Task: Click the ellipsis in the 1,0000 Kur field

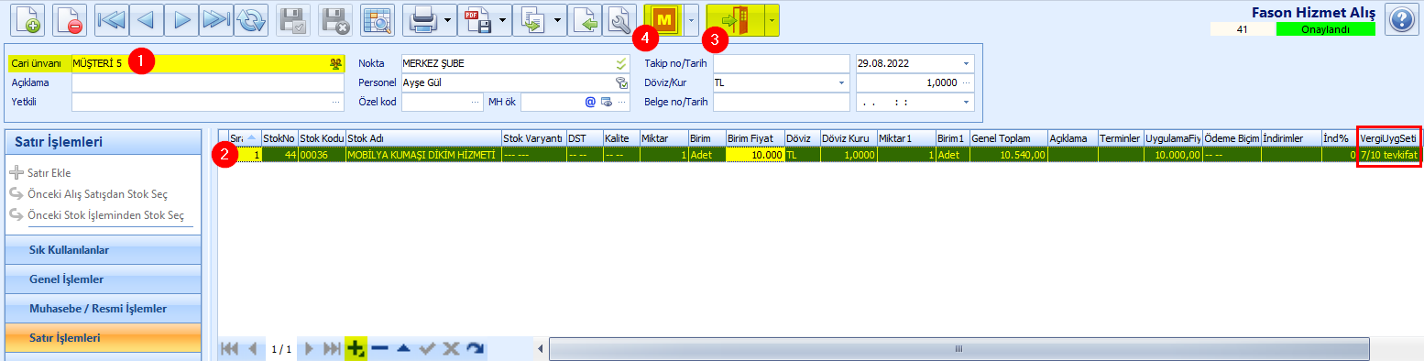Action: click(966, 82)
